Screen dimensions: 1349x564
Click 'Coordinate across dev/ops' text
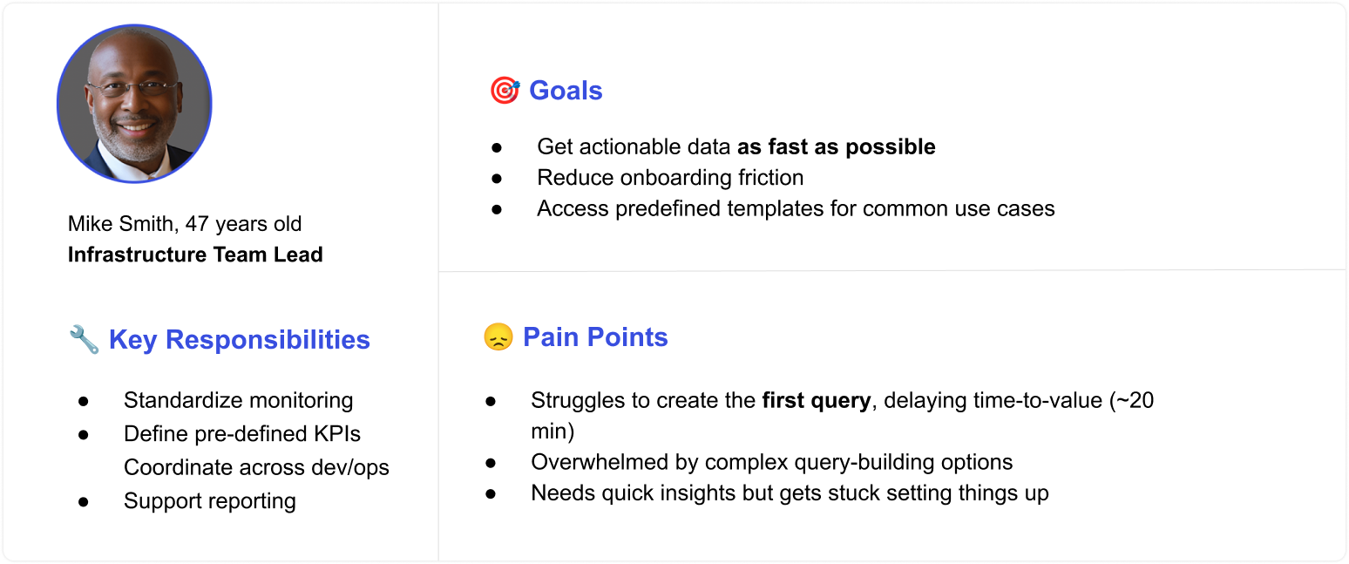256,467
